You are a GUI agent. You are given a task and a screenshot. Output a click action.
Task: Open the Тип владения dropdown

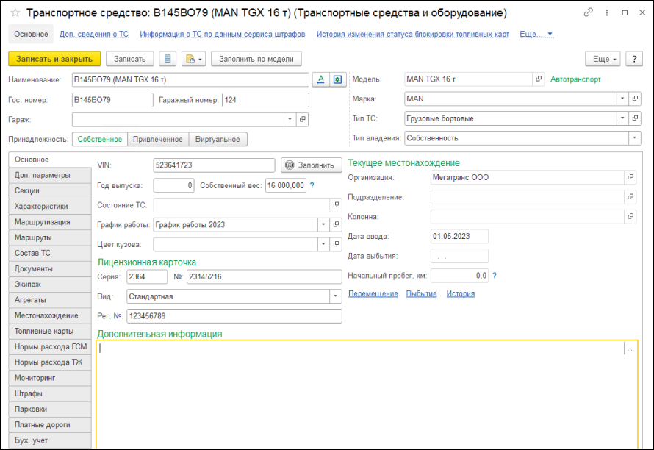633,138
